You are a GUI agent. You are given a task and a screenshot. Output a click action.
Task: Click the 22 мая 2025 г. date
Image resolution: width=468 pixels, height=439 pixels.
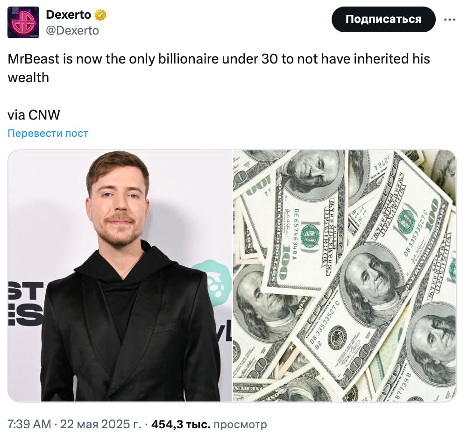pyautogui.click(x=100, y=424)
